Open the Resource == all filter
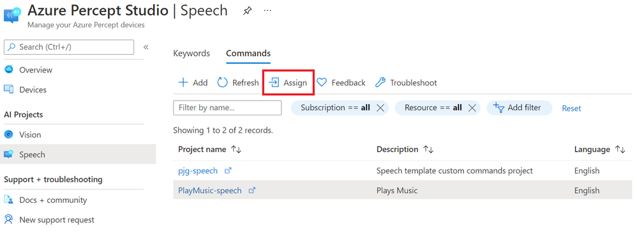The image size is (637, 239). tap(433, 108)
